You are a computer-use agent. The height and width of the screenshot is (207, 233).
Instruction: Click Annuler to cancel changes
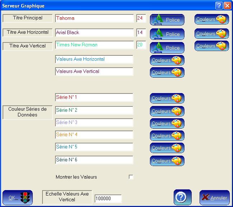(x=214, y=198)
